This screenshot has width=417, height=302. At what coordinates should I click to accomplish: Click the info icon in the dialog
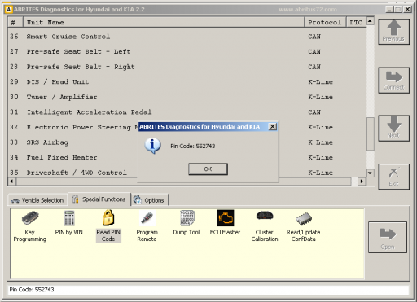152,146
